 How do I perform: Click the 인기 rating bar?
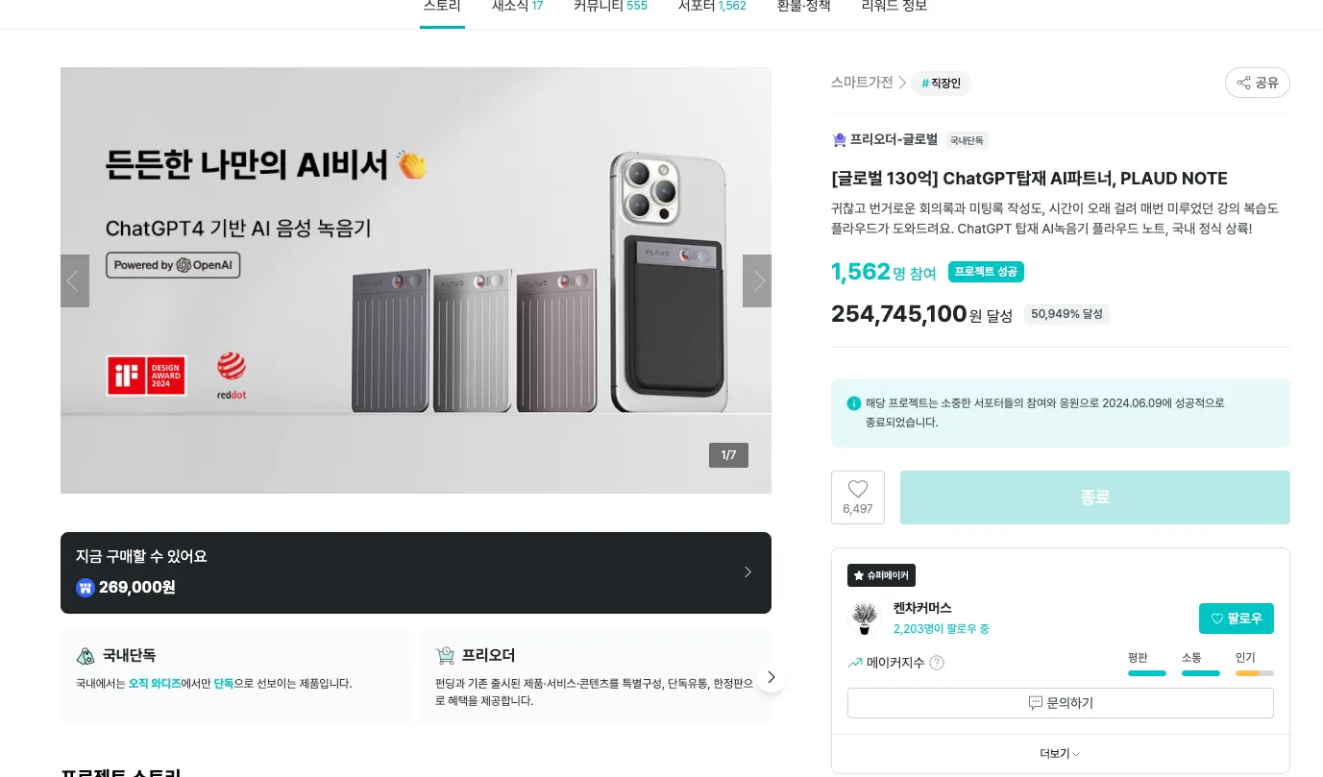point(1255,673)
